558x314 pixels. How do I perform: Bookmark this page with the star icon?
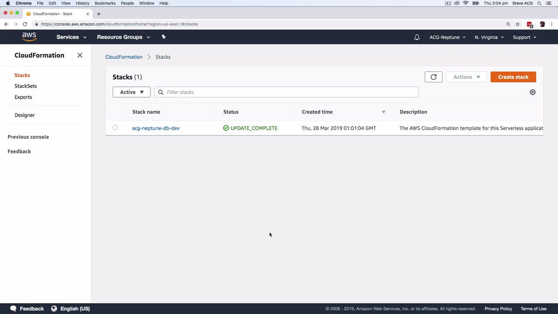click(x=517, y=24)
